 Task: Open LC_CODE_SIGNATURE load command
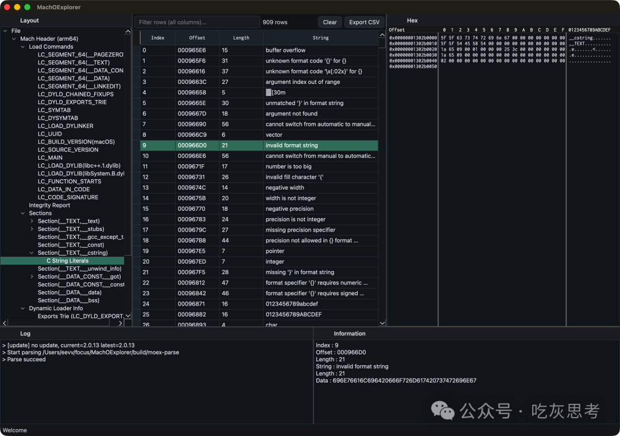point(68,197)
